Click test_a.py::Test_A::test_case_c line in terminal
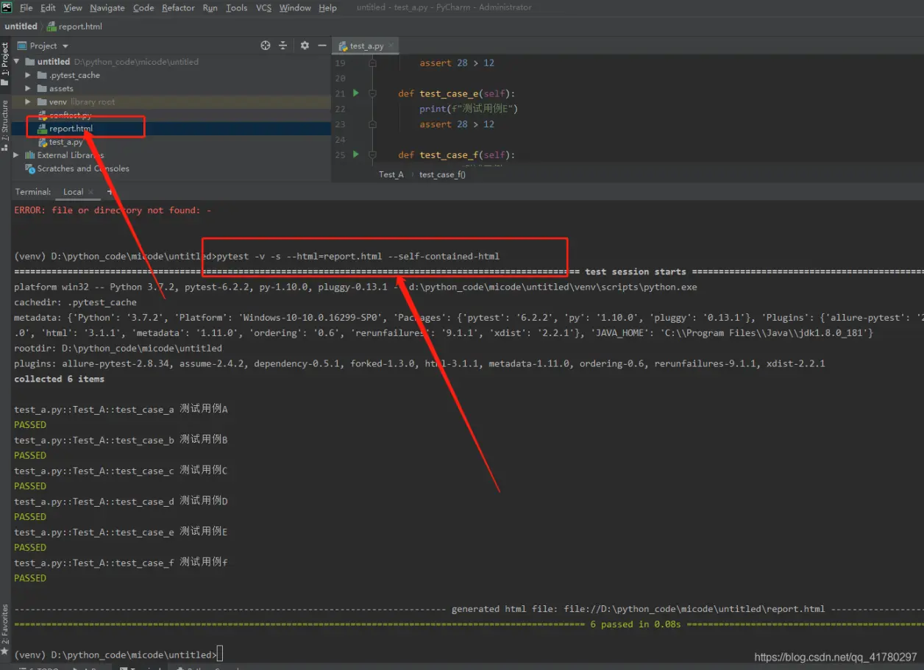 click(x=121, y=471)
